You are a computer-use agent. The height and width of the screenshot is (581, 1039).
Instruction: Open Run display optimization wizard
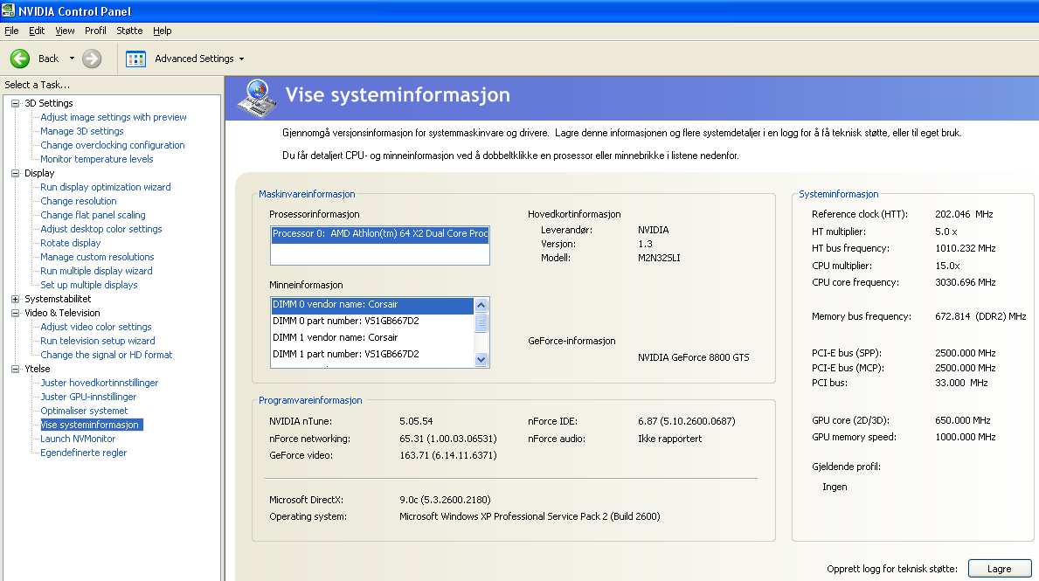coord(106,187)
